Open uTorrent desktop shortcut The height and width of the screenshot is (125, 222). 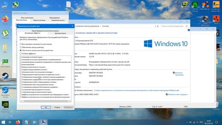(x=5, y=34)
